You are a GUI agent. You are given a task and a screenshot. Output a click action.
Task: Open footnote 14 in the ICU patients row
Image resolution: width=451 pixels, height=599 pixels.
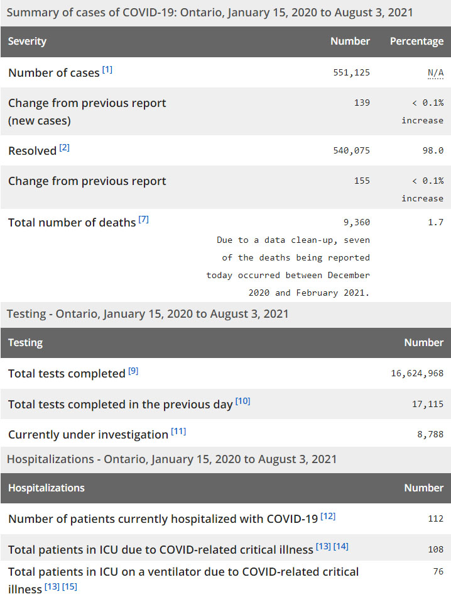tap(341, 546)
